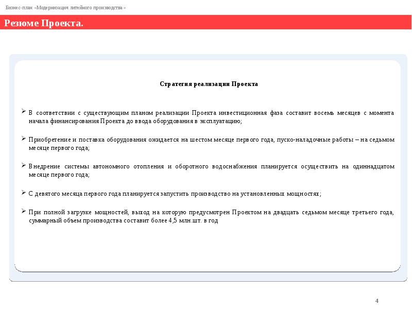Click the arrow bullet before "С девятого месяца"
The height and width of the screenshot is (309, 412).
24,192
